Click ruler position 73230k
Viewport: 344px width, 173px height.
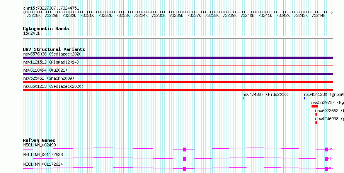69,15
